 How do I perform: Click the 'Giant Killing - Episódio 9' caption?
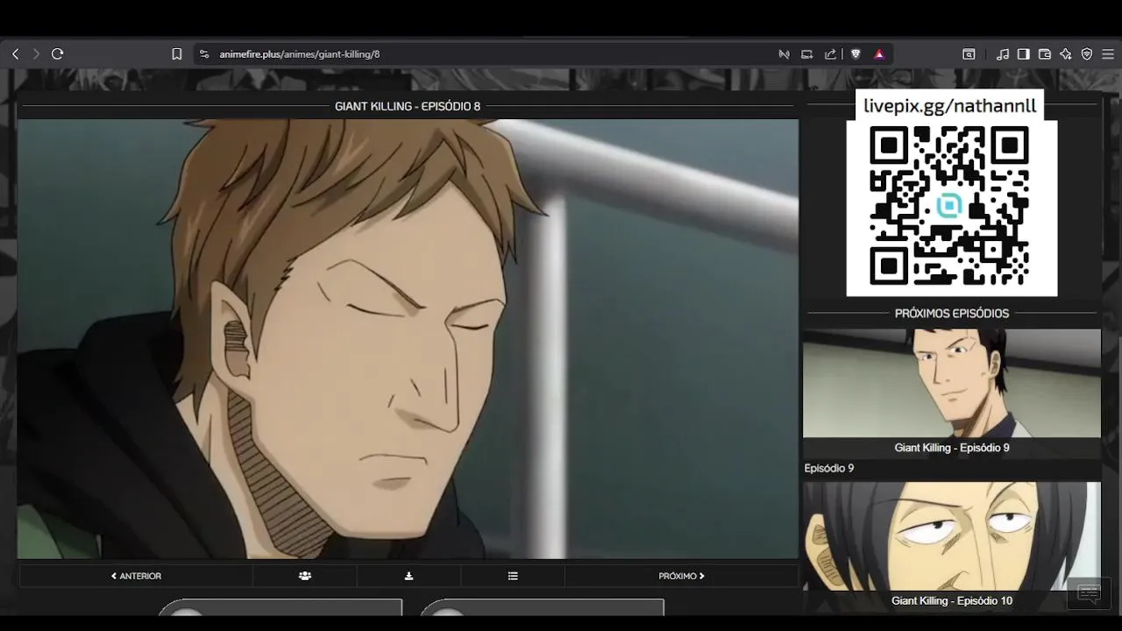click(x=952, y=448)
